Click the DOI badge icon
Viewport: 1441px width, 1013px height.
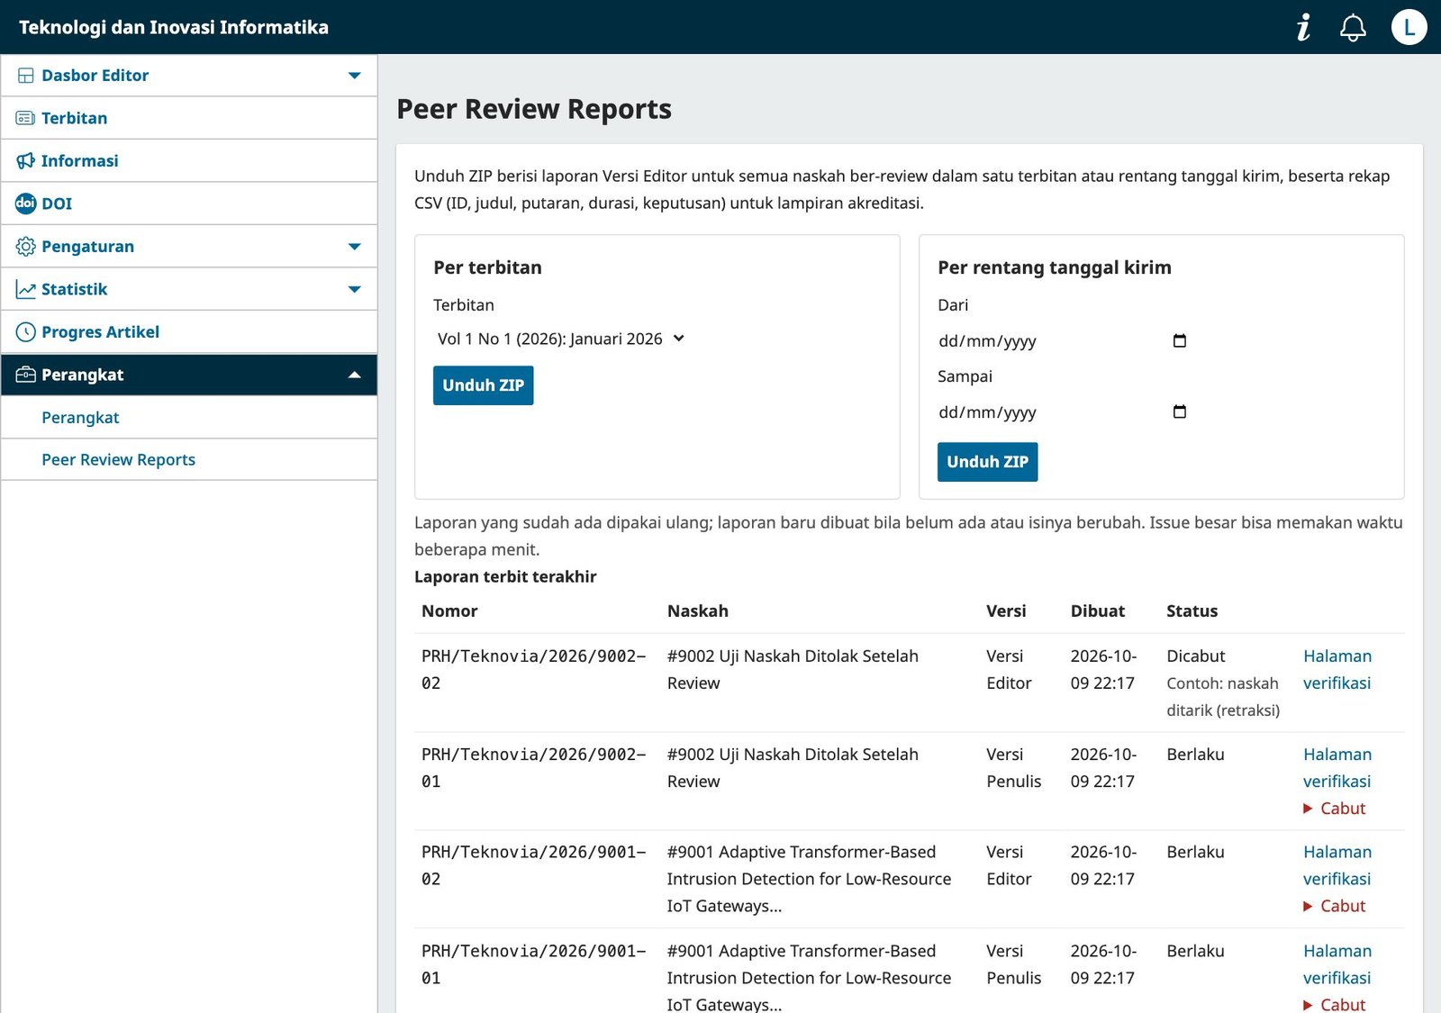click(26, 204)
